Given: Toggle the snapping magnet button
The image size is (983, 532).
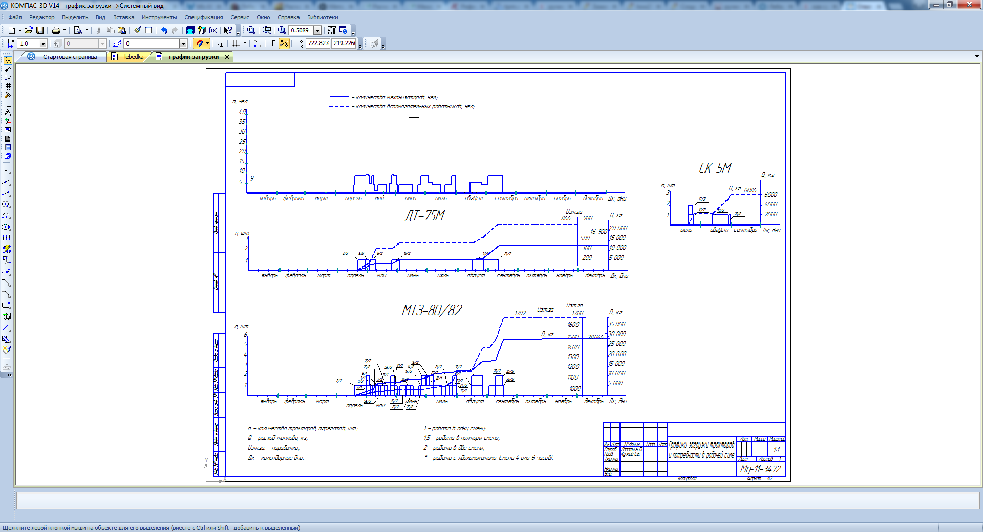Looking at the screenshot, I should (x=199, y=43).
